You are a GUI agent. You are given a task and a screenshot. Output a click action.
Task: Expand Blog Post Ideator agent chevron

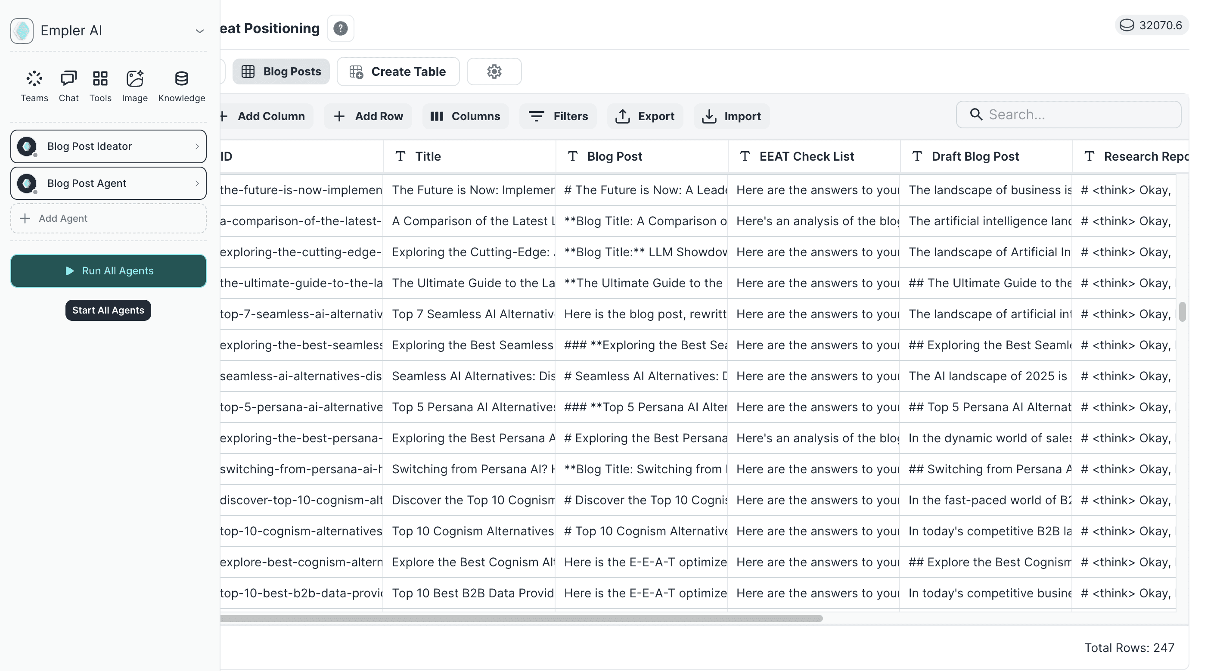click(x=197, y=146)
